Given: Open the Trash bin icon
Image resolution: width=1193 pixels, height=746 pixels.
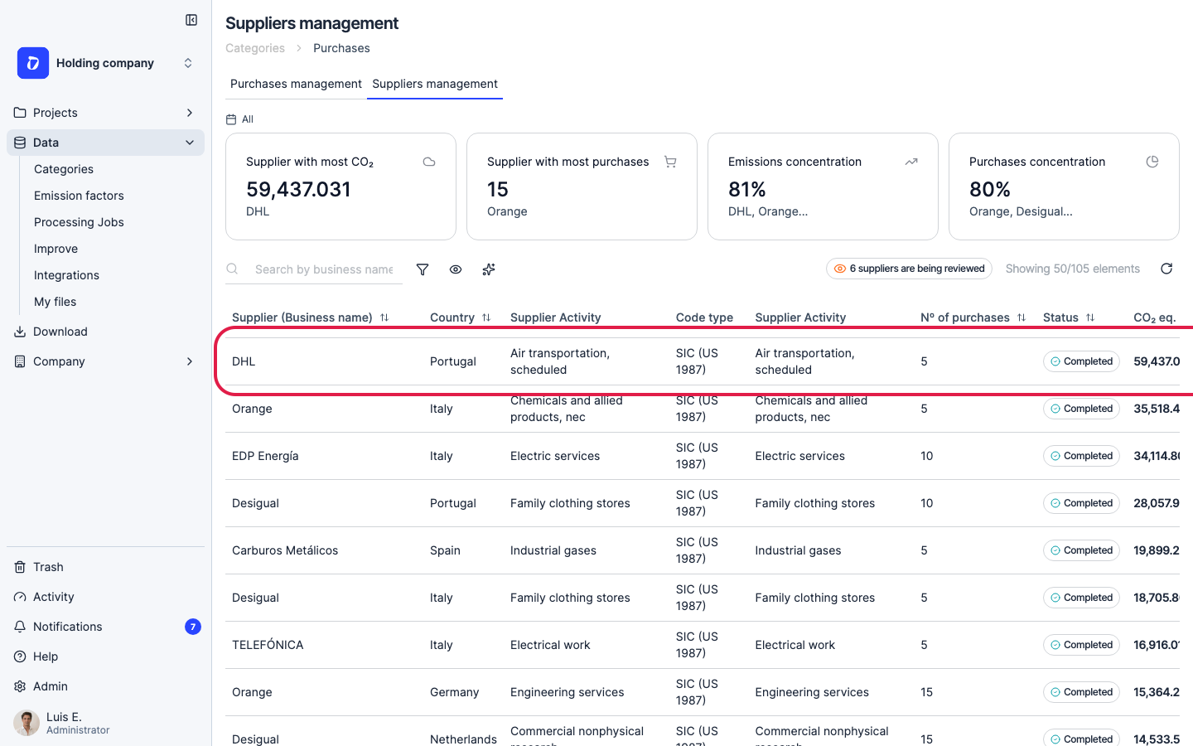Looking at the screenshot, I should [20, 567].
